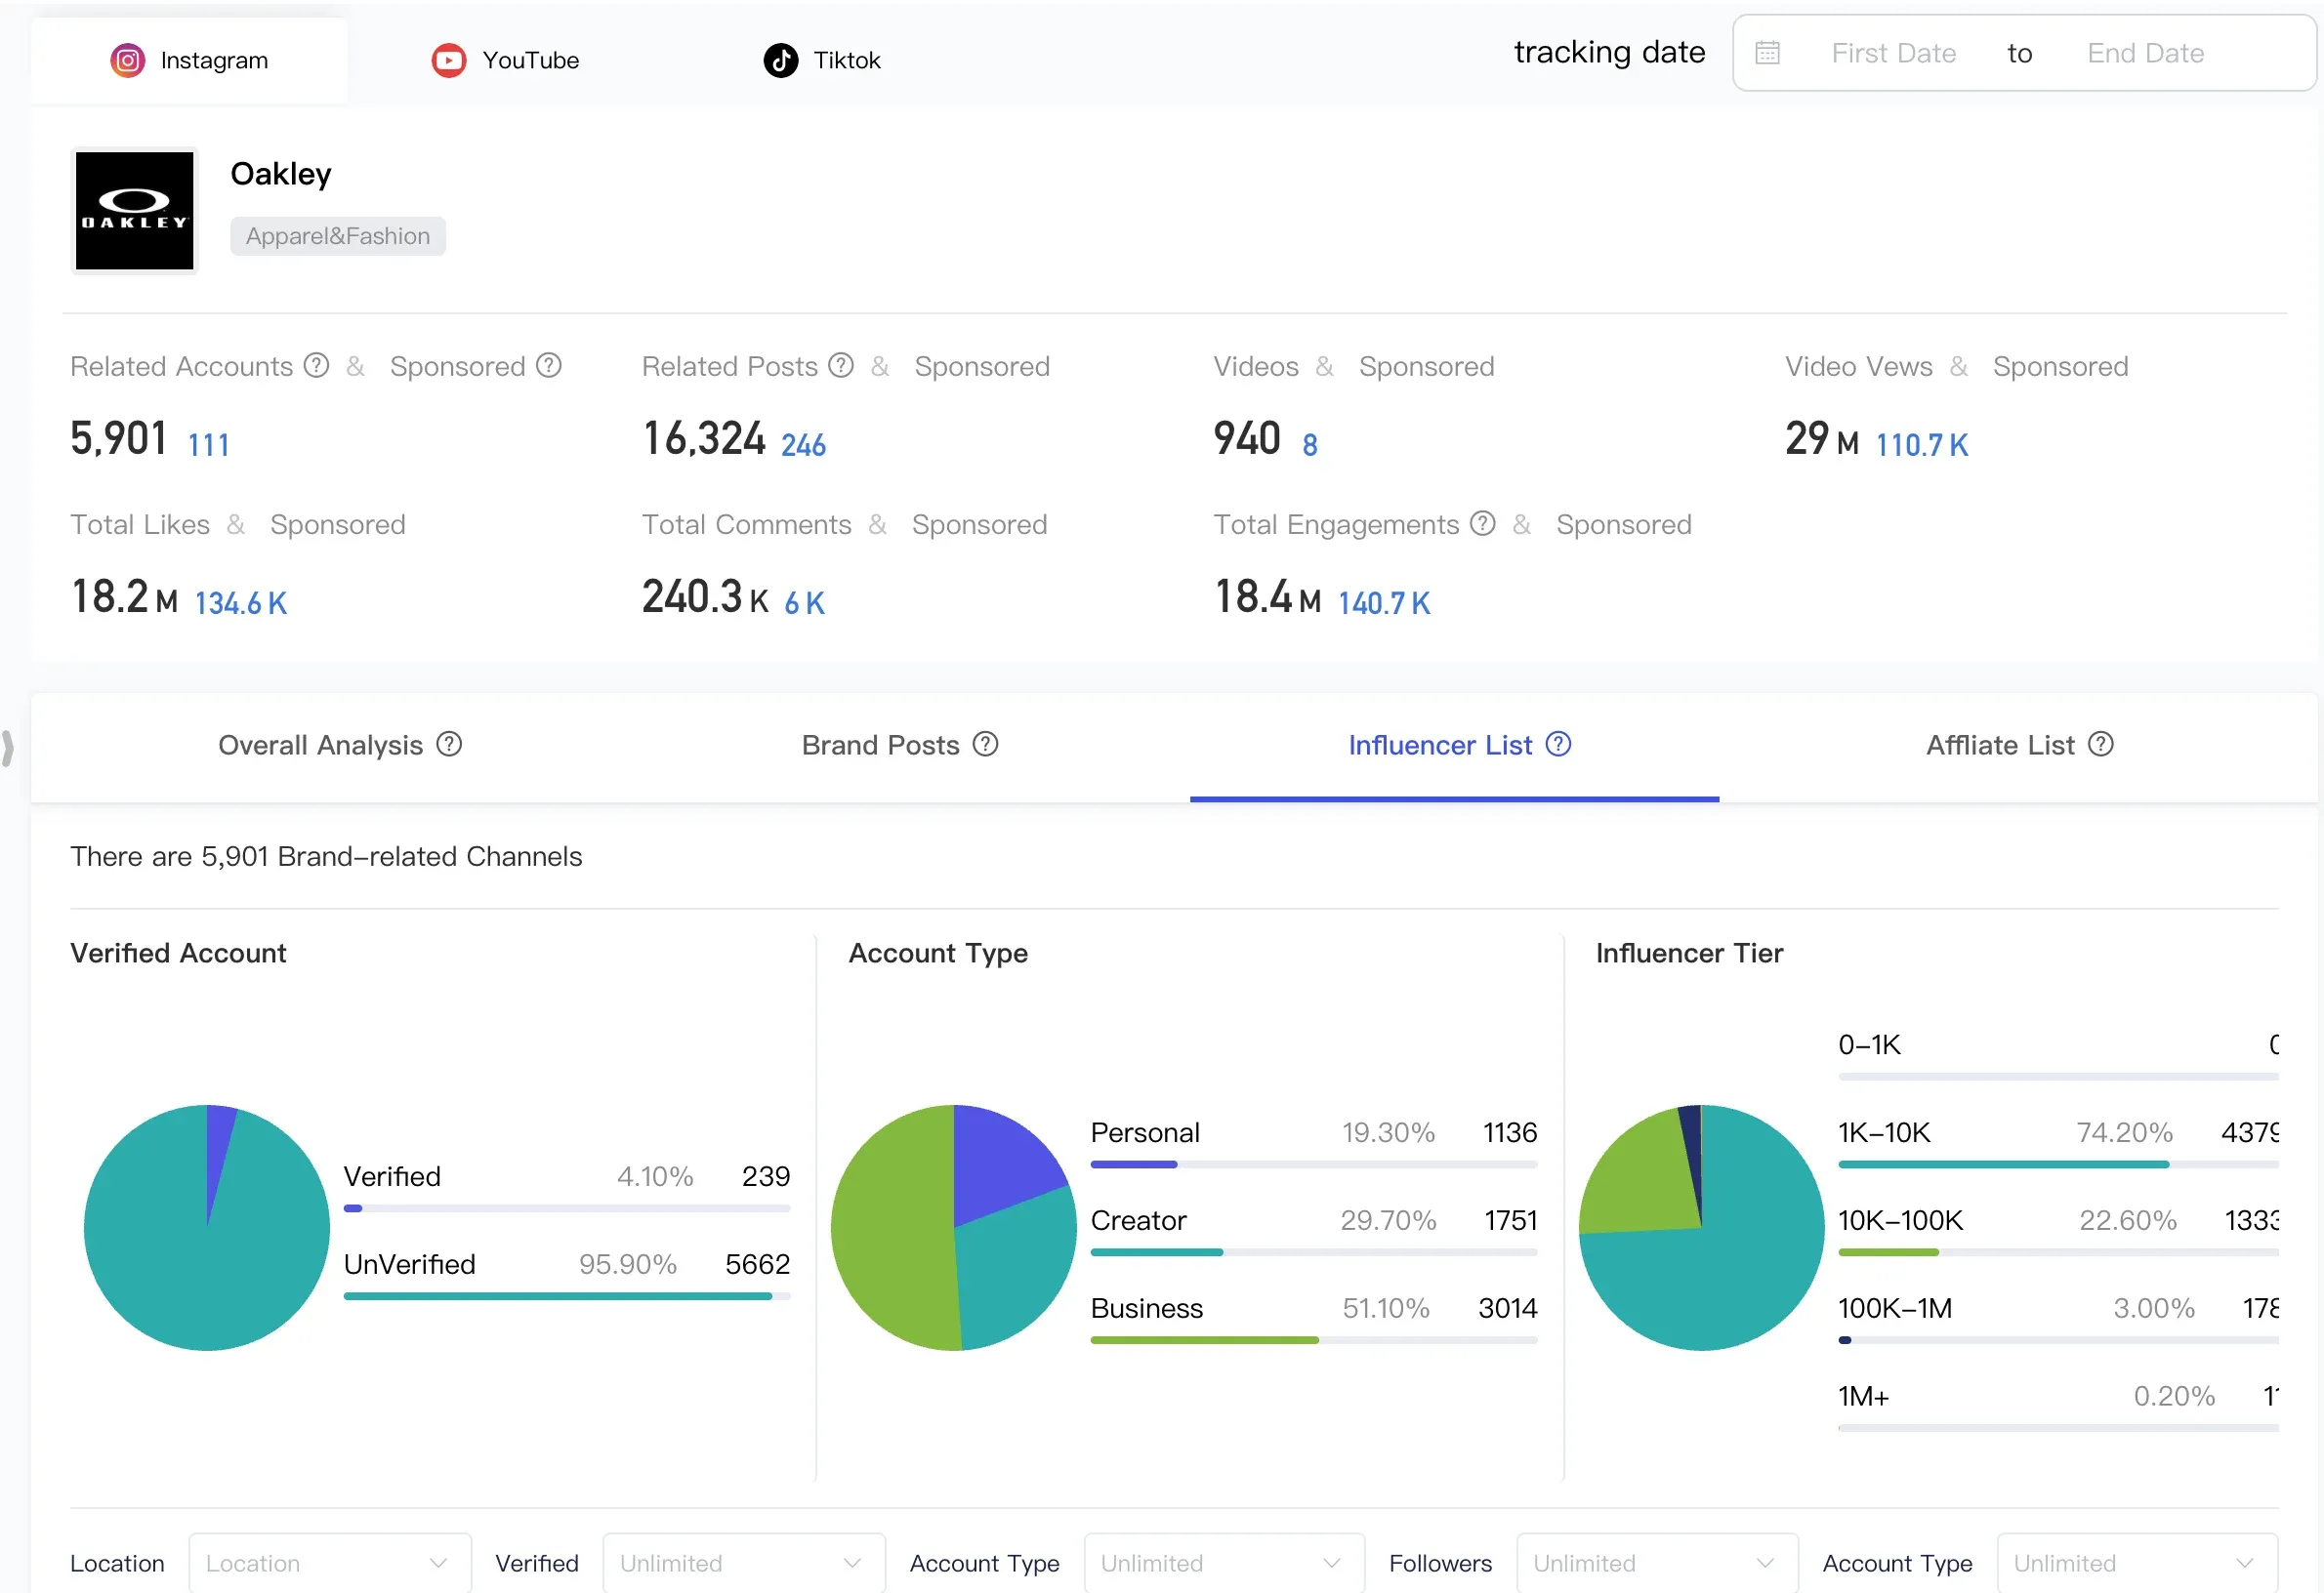The image size is (2324, 1593).
Task: Click the UnVerified progress bar
Action: coord(567,1296)
